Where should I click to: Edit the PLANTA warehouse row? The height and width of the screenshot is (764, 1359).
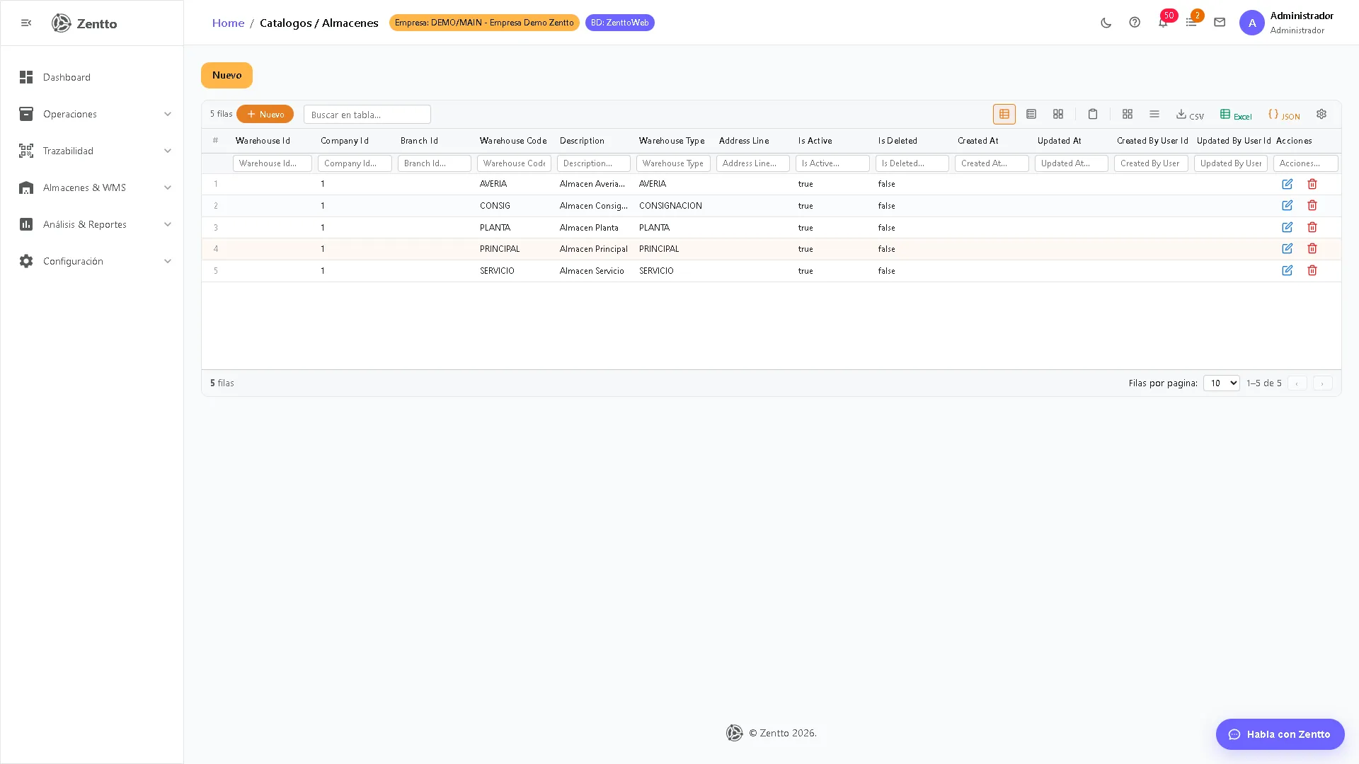[x=1288, y=227]
